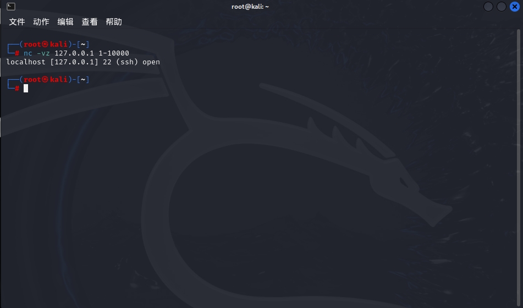The image size is (523, 308).
Task: Click the blue close window button
Action: pos(515,7)
